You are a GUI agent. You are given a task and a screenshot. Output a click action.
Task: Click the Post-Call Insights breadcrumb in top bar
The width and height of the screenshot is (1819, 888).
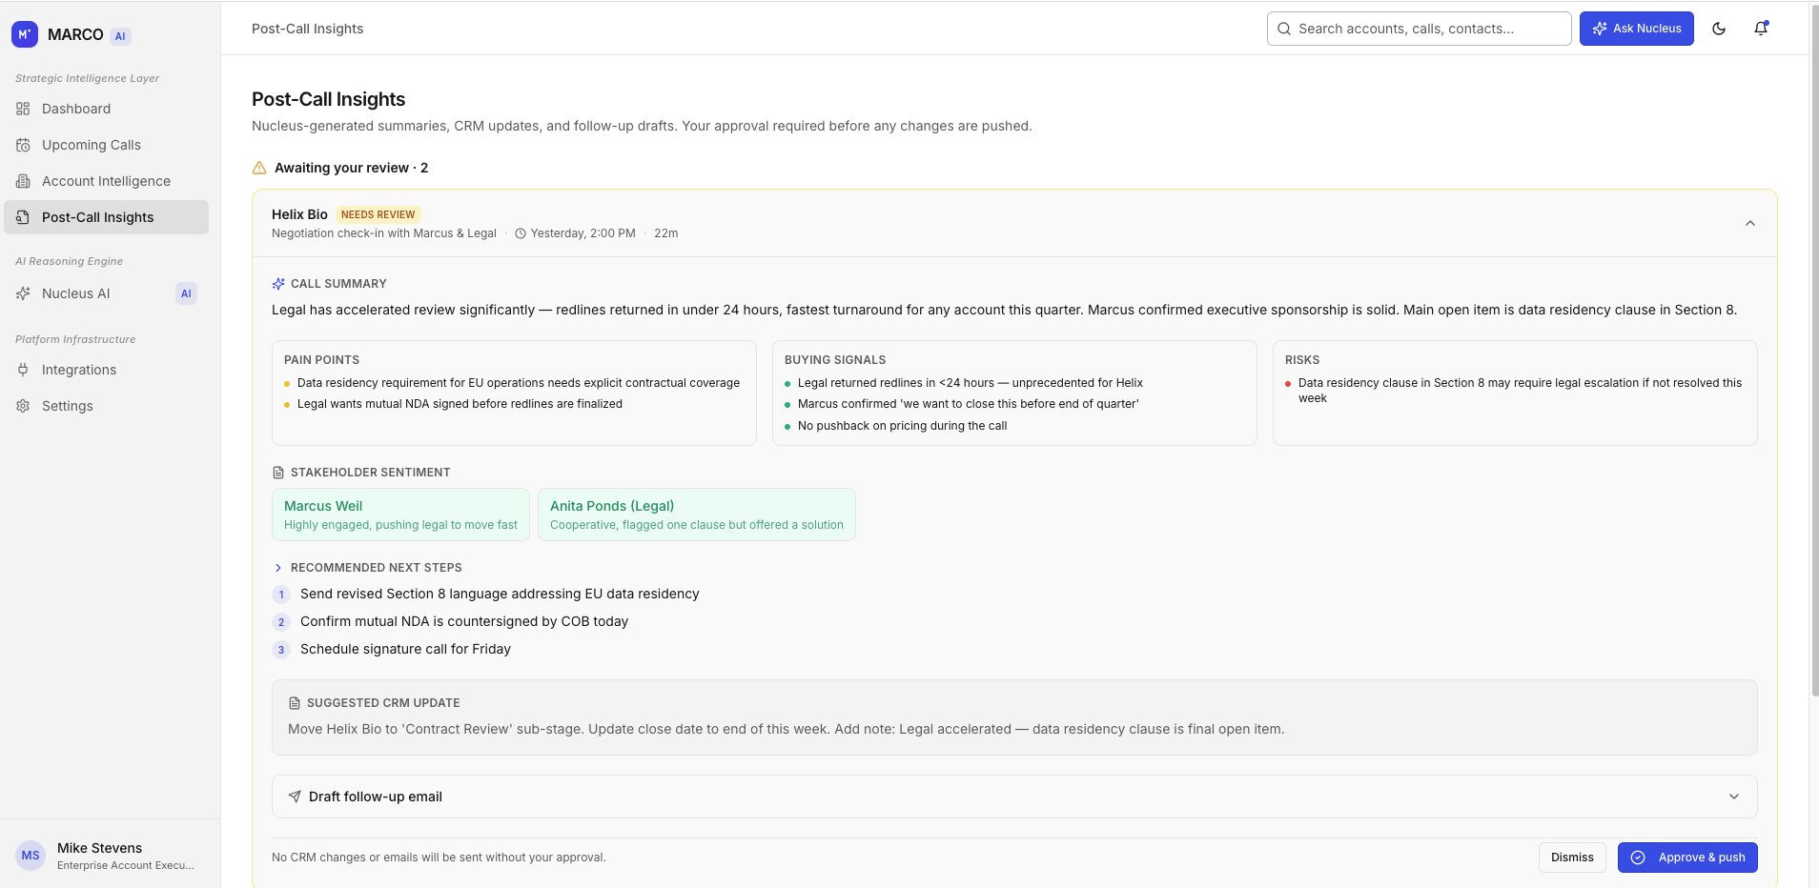click(307, 29)
